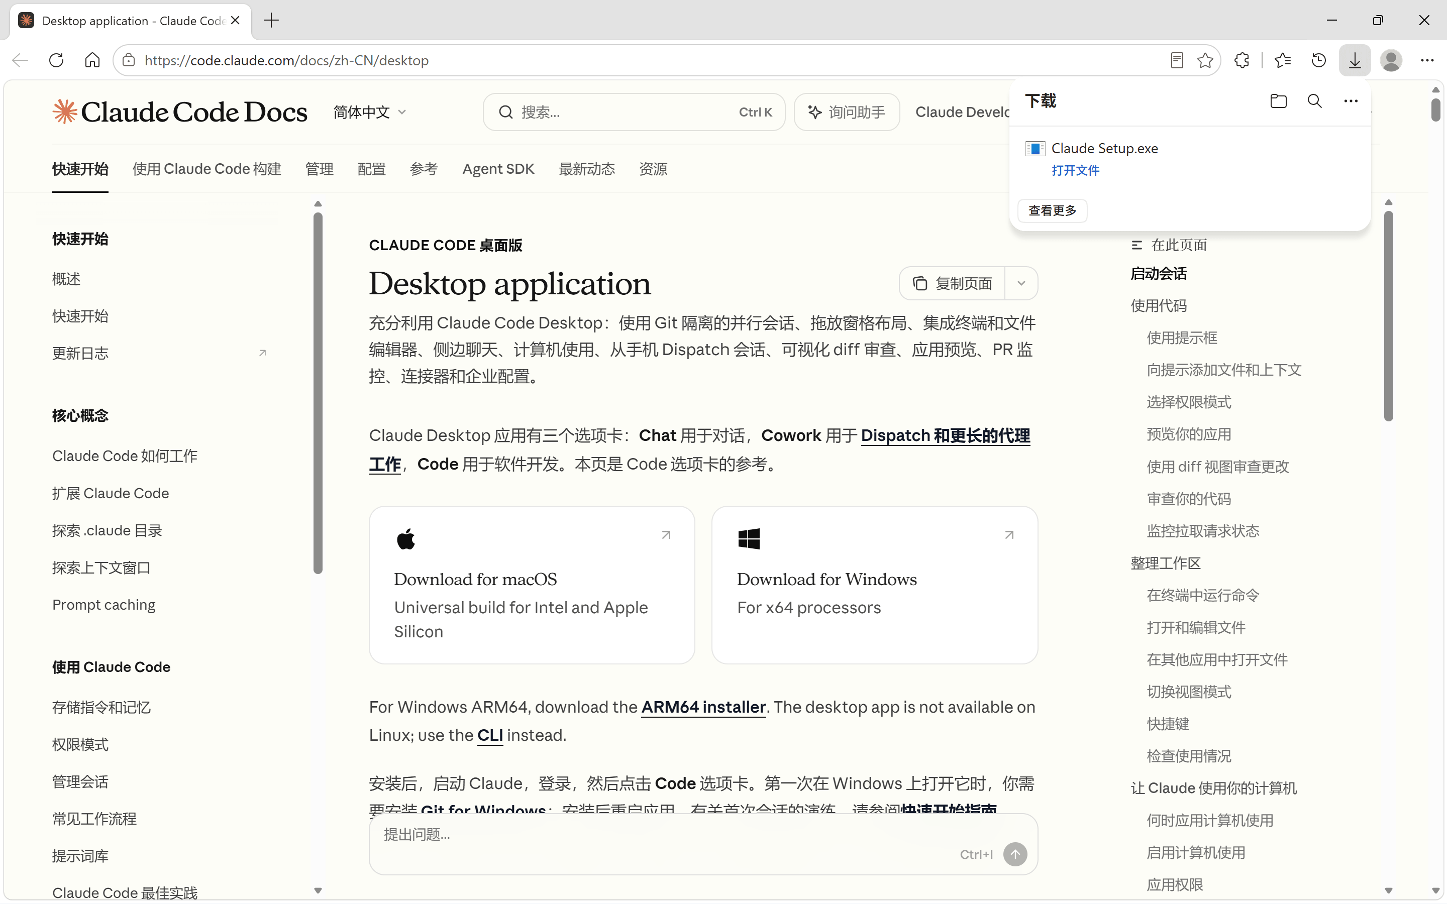1447x904 pixels.
Task: Search downloads using the magnifier icon
Action: tap(1314, 101)
